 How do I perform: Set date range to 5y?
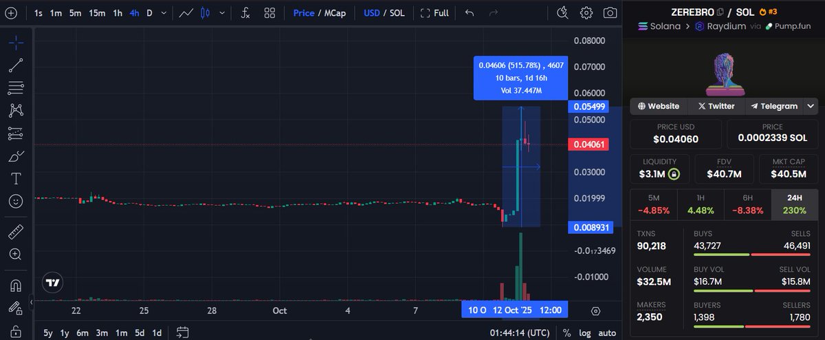(47, 332)
